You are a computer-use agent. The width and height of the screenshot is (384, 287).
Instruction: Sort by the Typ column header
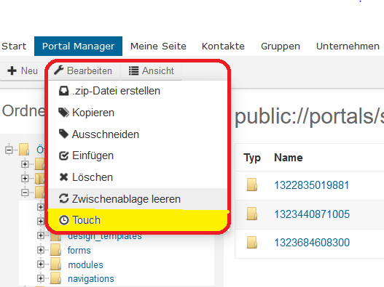click(x=252, y=158)
